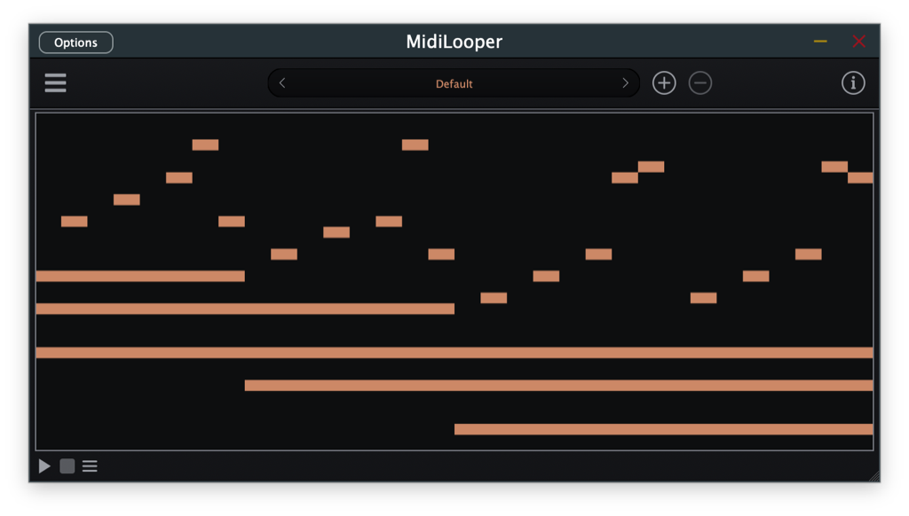The image size is (909, 516).
Task: Open the hamburger menu
Action: click(55, 82)
